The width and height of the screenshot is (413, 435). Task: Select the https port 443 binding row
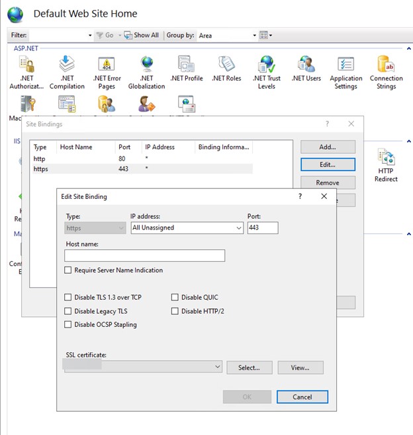[142, 168]
